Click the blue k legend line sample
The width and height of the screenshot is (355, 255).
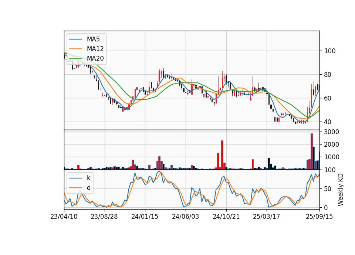tap(75, 178)
